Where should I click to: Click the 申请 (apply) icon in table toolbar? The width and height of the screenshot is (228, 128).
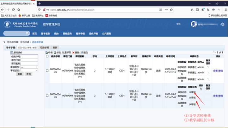click(47, 52)
